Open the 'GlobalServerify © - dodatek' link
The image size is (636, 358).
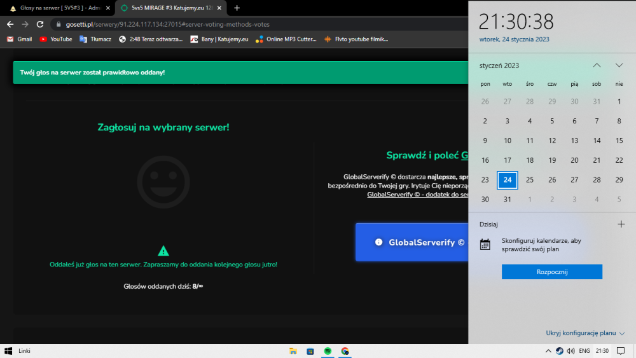coord(417,195)
